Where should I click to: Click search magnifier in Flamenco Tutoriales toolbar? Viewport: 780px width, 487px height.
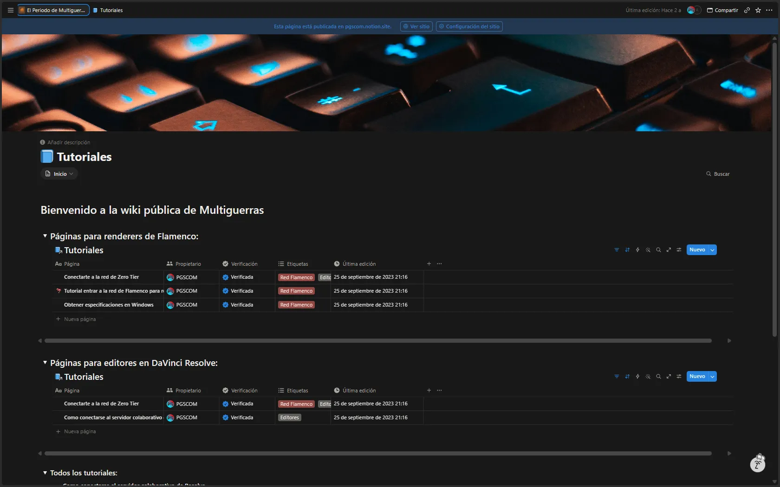[658, 250]
